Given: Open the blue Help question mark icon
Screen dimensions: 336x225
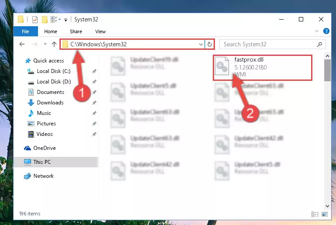Looking at the screenshot, I should (x=326, y=31).
